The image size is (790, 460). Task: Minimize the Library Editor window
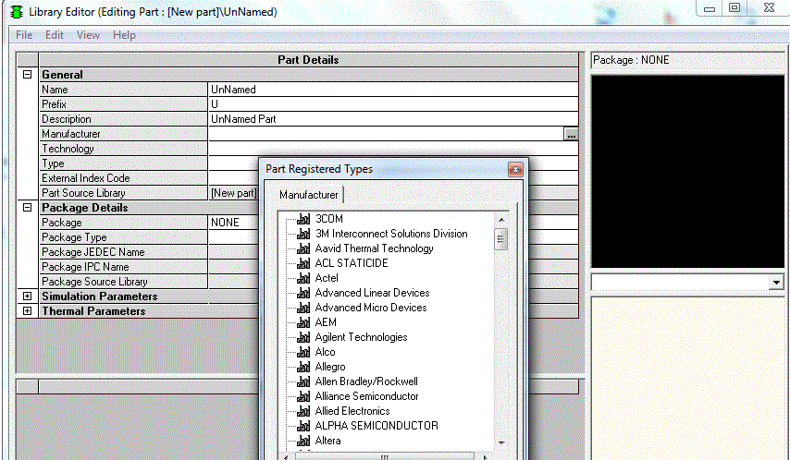coord(710,8)
